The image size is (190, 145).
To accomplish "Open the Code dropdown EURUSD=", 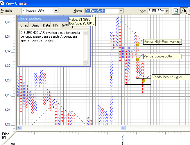I will click(166, 11).
